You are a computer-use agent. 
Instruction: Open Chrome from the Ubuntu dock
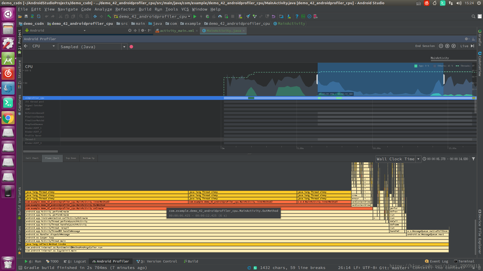pos(8,118)
